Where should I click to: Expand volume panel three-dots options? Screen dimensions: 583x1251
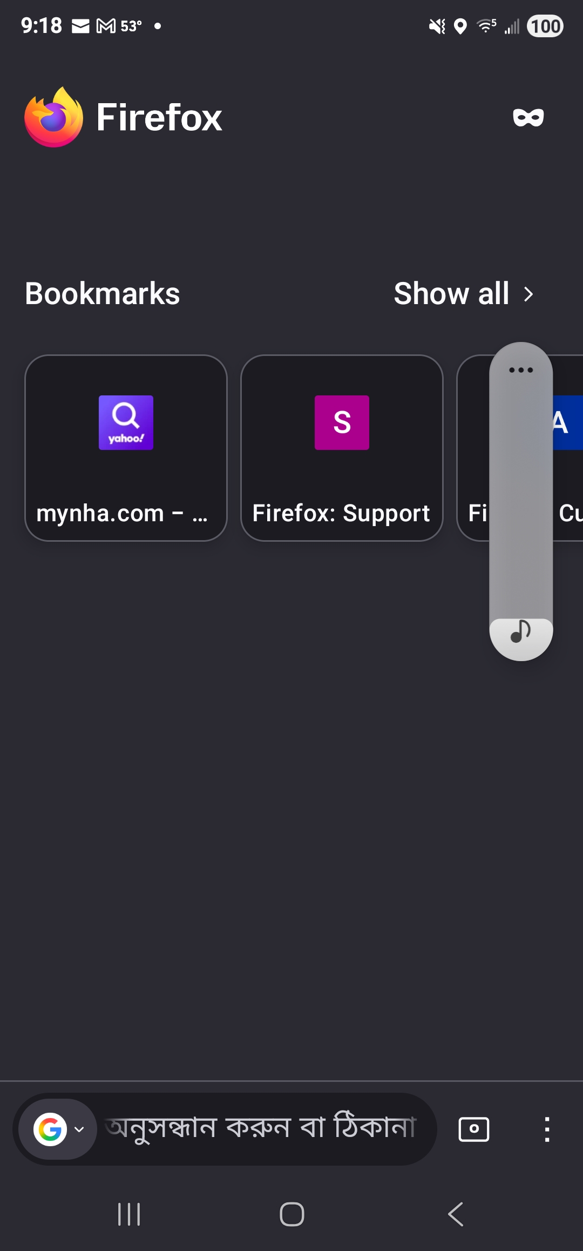521,370
